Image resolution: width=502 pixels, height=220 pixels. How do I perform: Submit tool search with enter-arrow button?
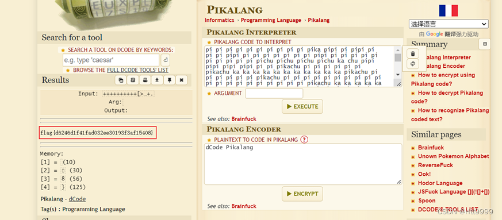pyautogui.click(x=165, y=60)
